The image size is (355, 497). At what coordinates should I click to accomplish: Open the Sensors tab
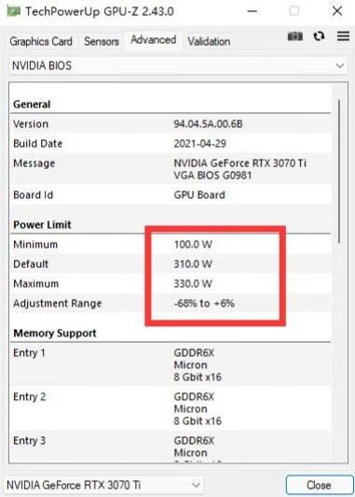point(102,41)
